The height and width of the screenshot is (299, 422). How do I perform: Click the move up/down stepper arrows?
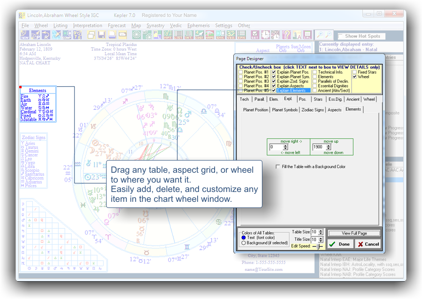point(328,147)
